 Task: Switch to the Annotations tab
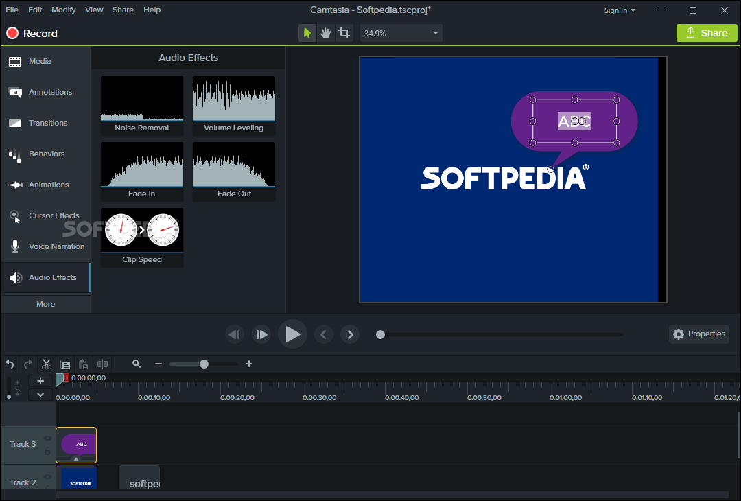(x=45, y=92)
